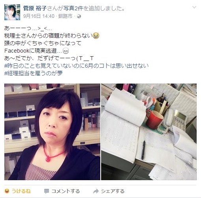Click the 写真2件 link

[x=73, y=8]
